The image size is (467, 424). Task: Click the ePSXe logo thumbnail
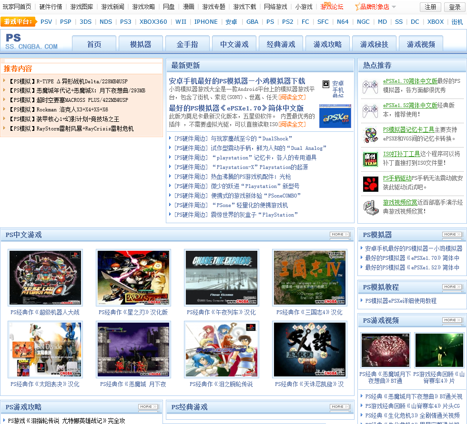[335, 116]
